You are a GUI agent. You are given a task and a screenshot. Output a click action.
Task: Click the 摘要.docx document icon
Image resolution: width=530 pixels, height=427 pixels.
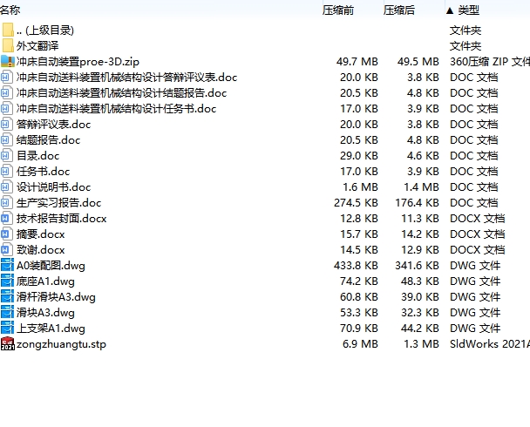(x=8, y=234)
